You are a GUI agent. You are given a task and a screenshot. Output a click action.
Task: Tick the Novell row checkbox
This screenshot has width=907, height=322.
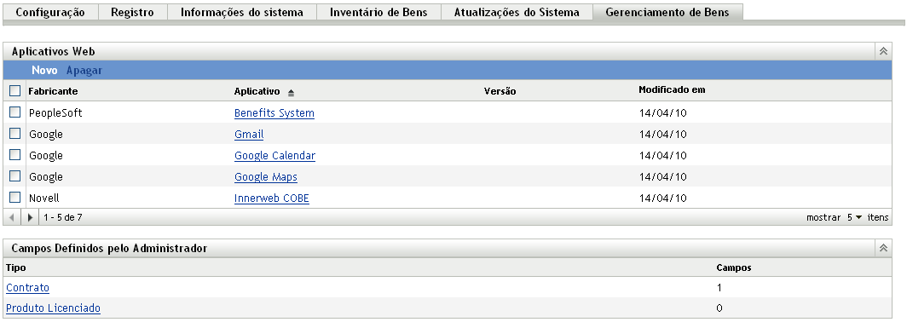coord(15,197)
